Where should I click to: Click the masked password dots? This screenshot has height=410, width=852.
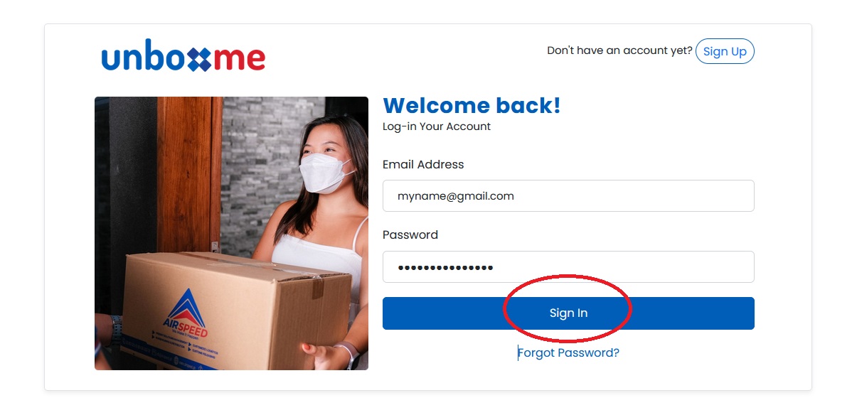tap(445, 268)
